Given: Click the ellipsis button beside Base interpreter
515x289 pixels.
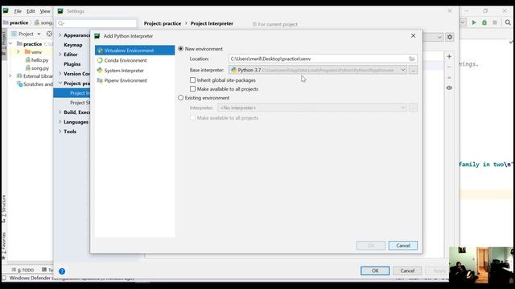Looking at the screenshot, I should click(x=413, y=70).
